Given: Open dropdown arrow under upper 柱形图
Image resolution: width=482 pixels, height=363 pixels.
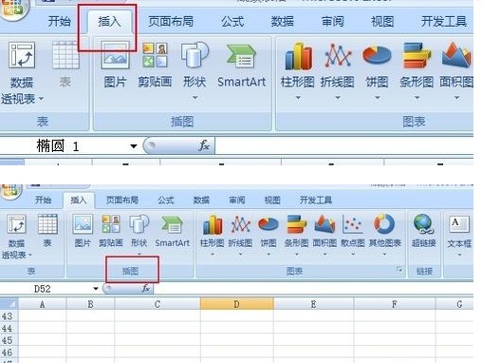Looking at the screenshot, I should (x=298, y=98).
